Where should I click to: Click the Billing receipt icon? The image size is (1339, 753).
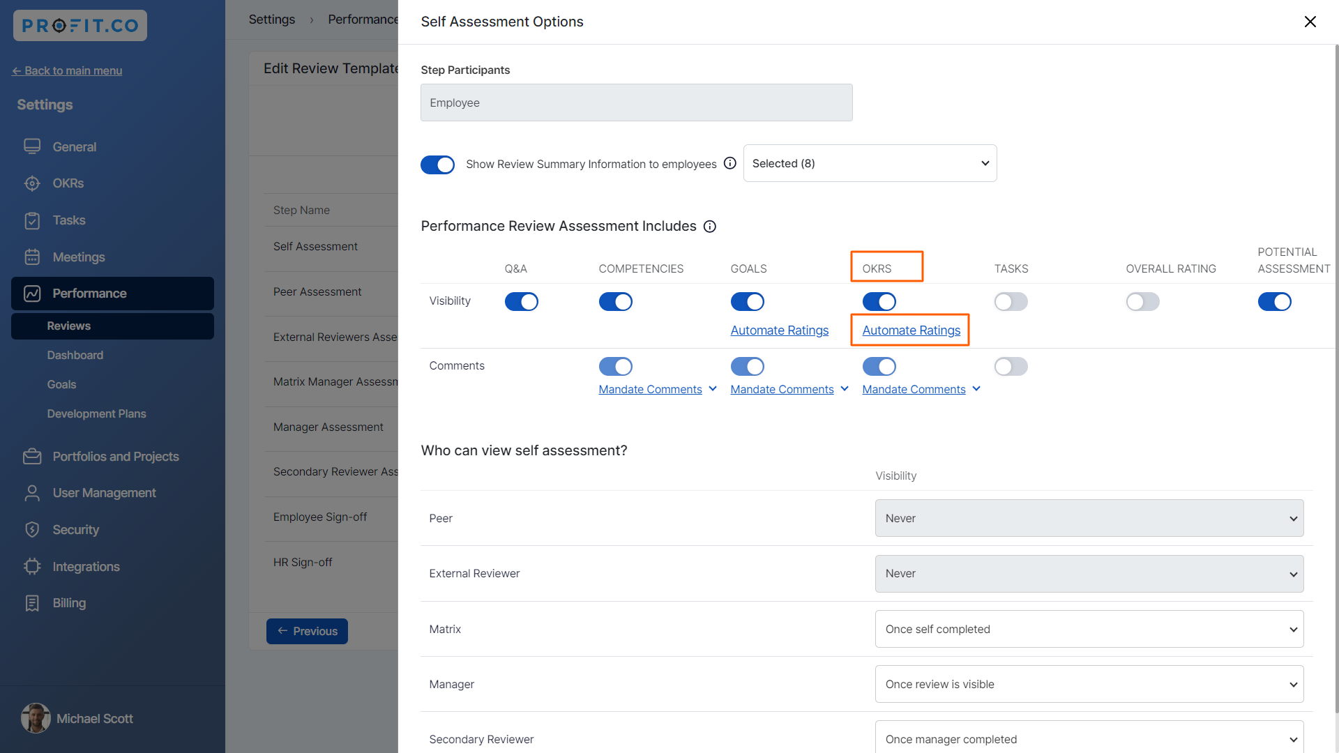pos(32,603)
